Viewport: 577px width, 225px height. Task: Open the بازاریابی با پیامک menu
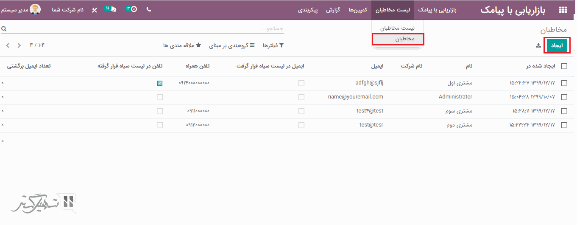click(x=438, y=9)
